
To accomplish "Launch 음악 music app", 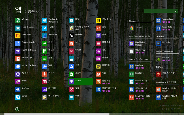I will coord(98,28).
